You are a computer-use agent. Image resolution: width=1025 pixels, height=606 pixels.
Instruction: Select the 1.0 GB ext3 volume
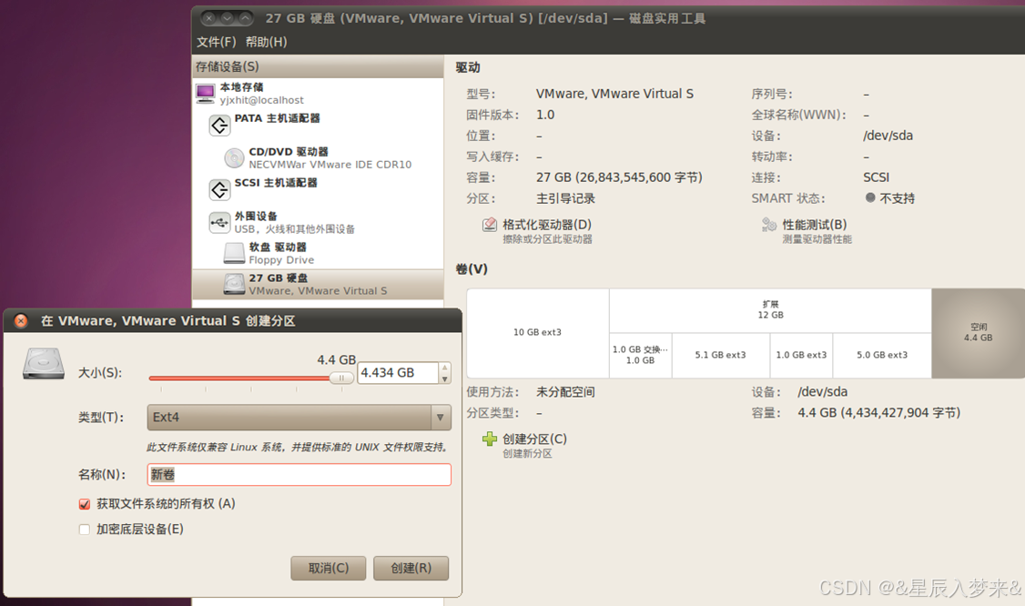pyautogui.click(x=801, y=355)
